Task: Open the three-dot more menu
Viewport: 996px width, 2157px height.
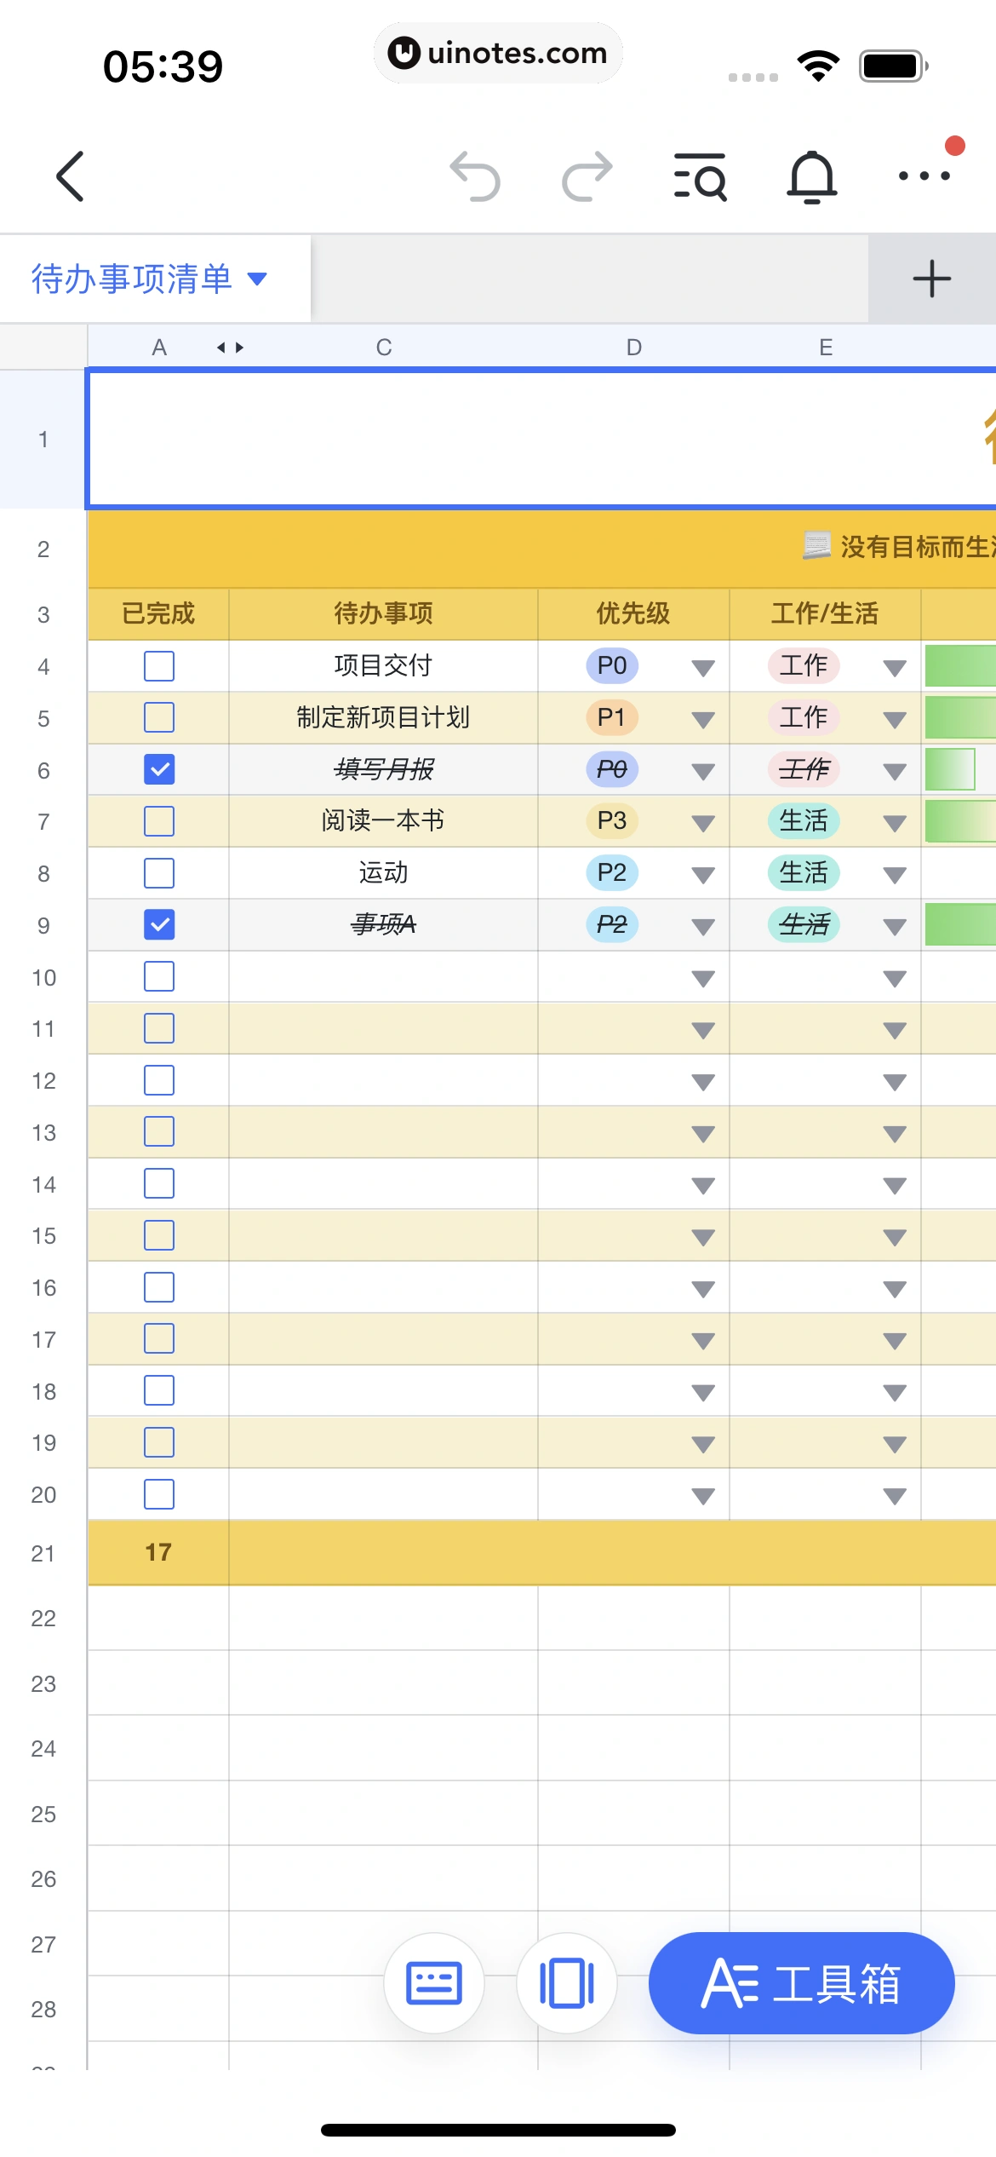Action: 924,176
